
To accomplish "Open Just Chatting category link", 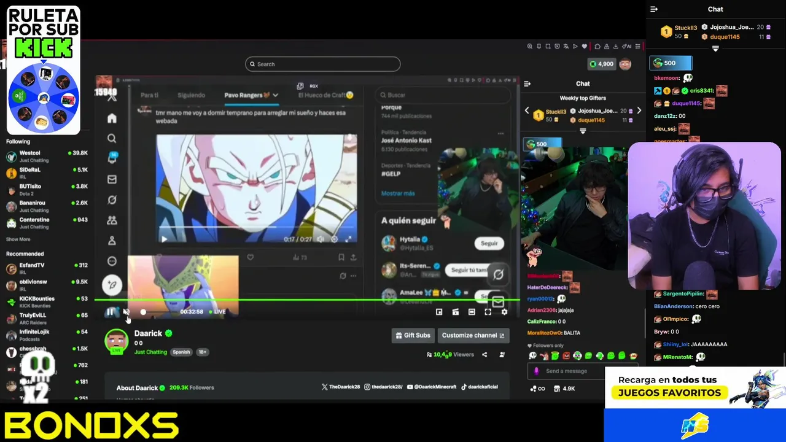I will 150,352.
